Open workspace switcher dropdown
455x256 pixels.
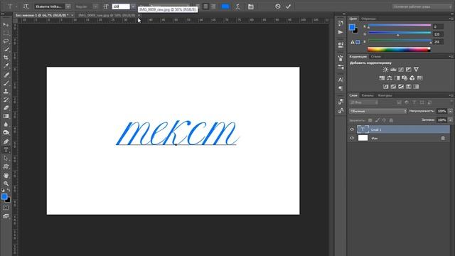(422, 6)
